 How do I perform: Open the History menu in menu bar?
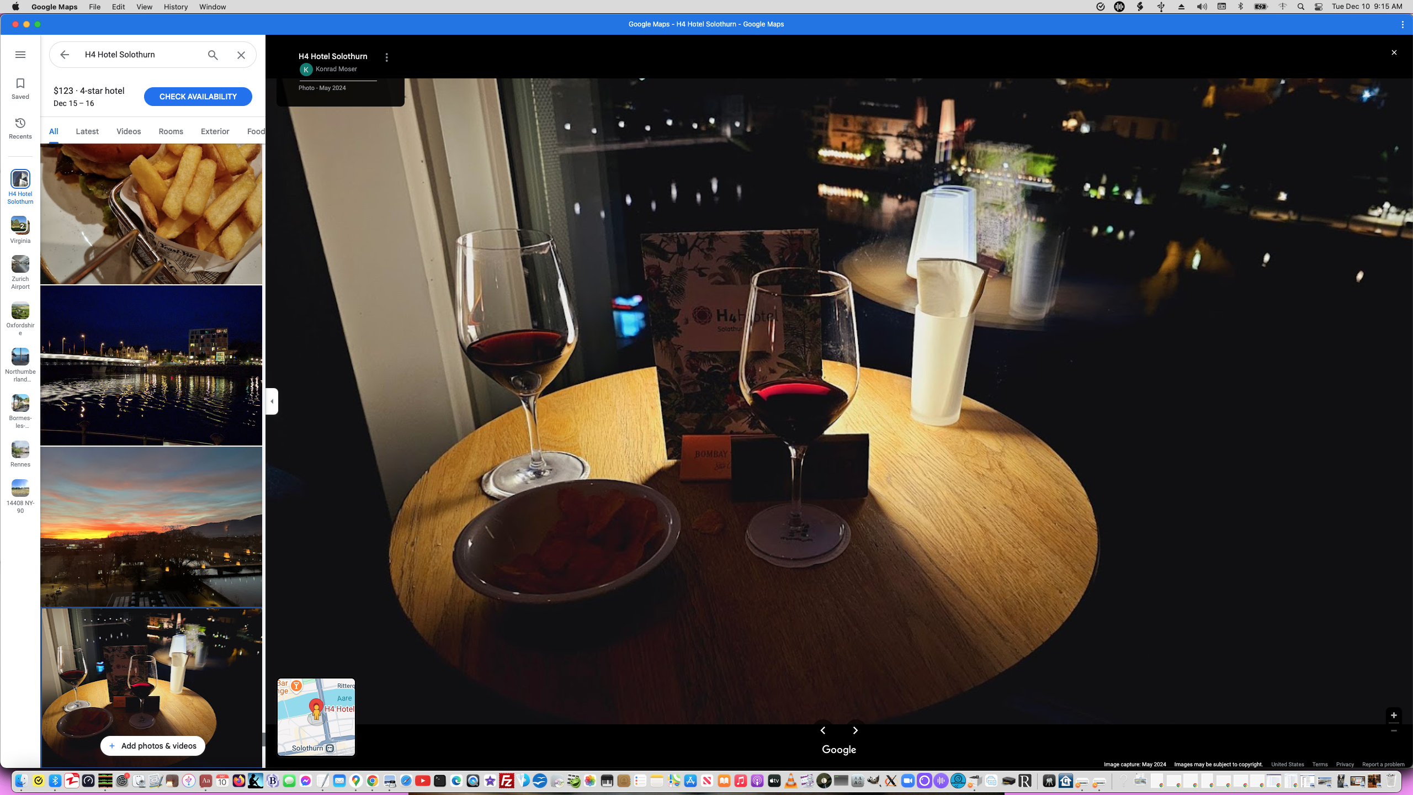pyautogui.click(x=176, y=7)
